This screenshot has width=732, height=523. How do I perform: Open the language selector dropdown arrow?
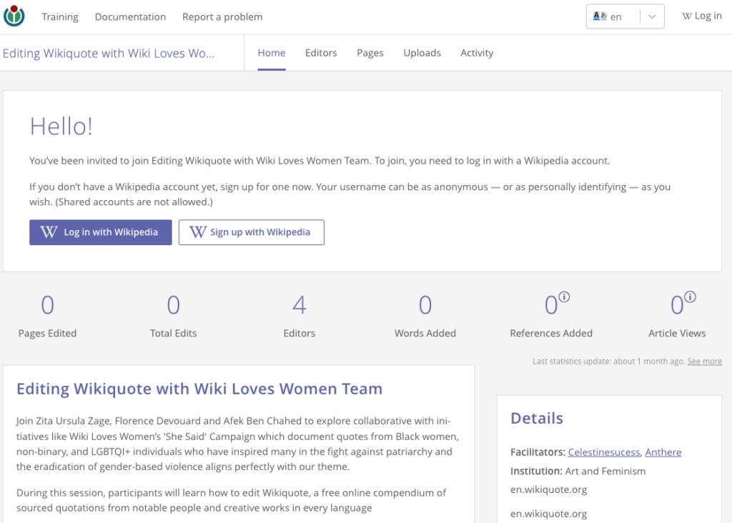tap(651, 16)
